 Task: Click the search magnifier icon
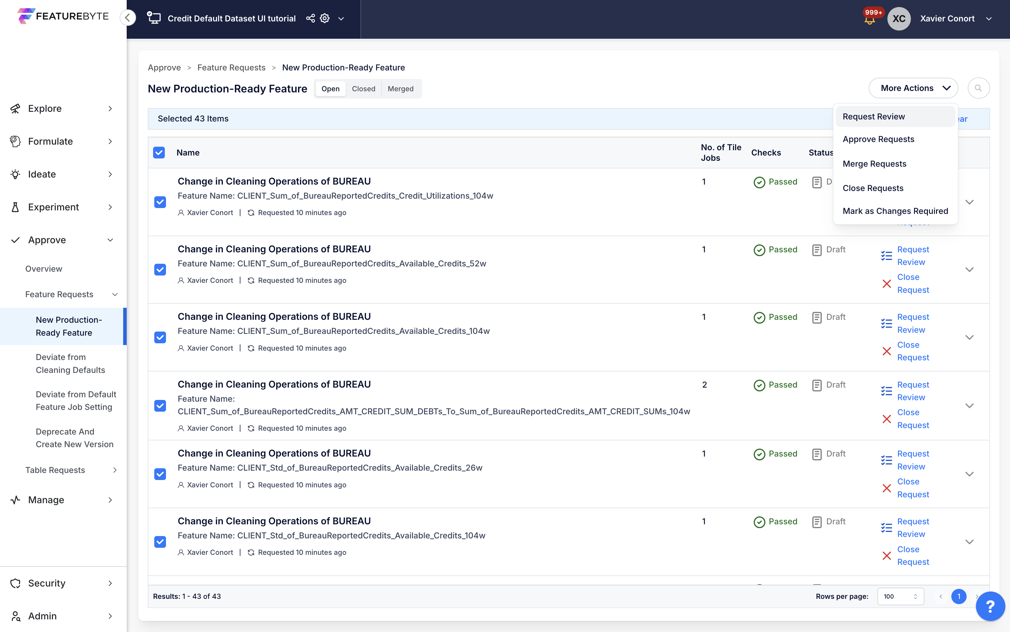coord(978,88)
